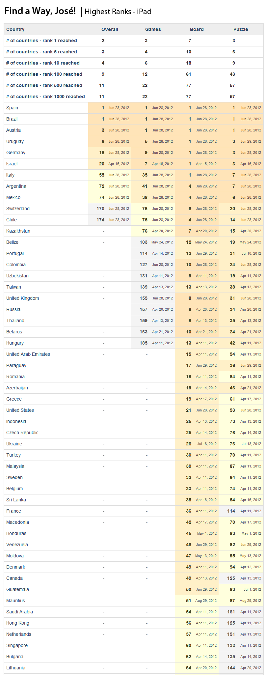Click the 'rank 100 reached' summary row label
This screenshot has width=267, height=675.
coord(44,74)
